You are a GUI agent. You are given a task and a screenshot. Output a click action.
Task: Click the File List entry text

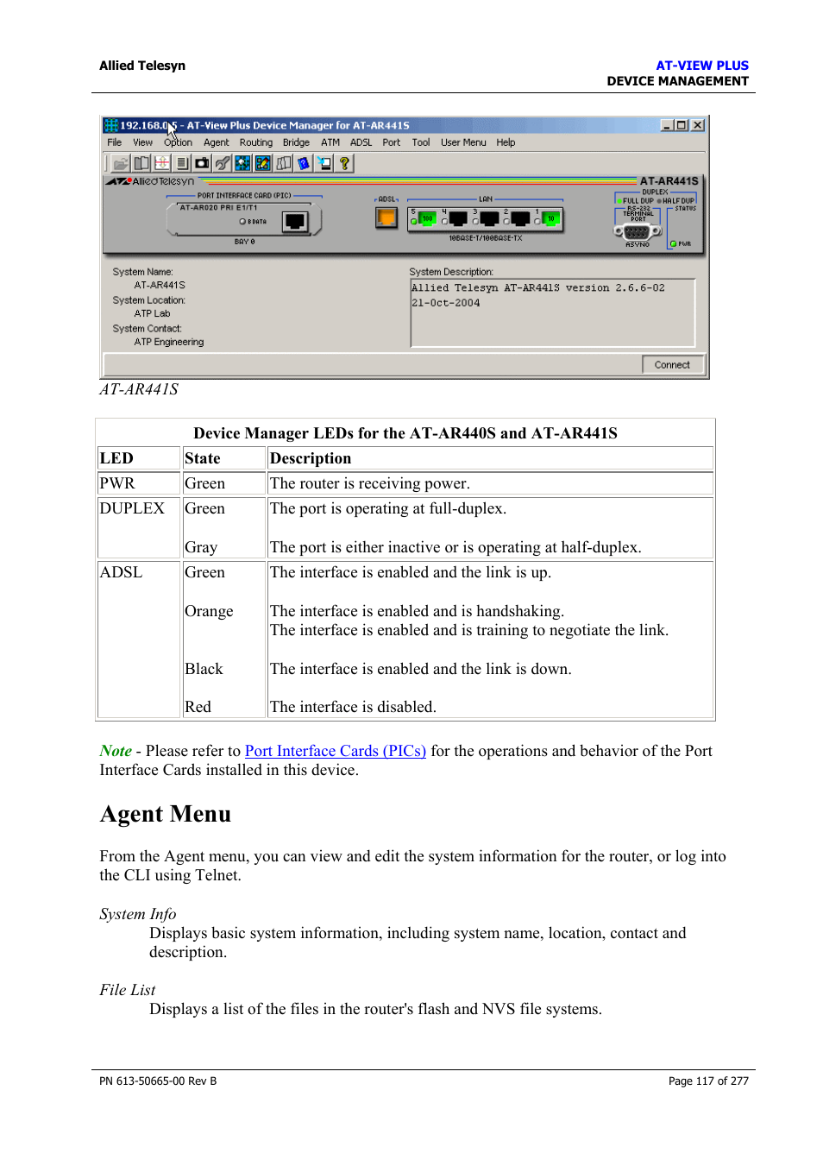point(128,990)
